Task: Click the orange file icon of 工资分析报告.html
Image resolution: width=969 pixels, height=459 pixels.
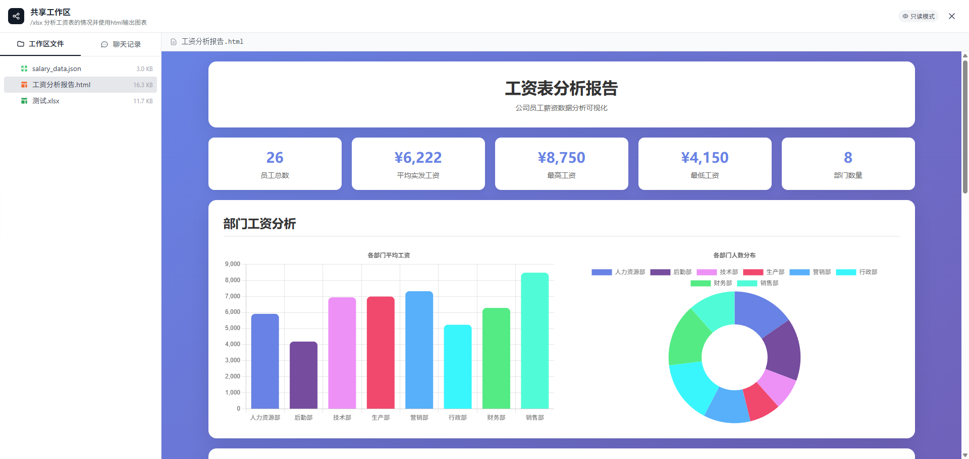Action: [24, 85]
